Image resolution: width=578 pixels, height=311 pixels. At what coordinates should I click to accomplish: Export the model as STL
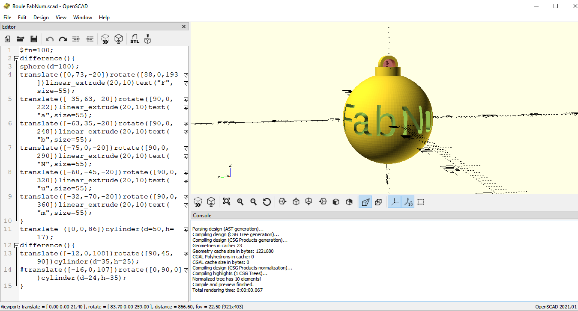135,39
